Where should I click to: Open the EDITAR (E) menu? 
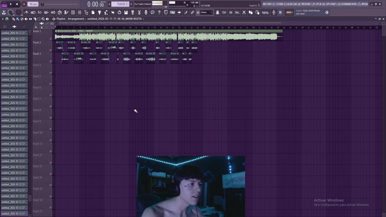[x=281, y=4]
